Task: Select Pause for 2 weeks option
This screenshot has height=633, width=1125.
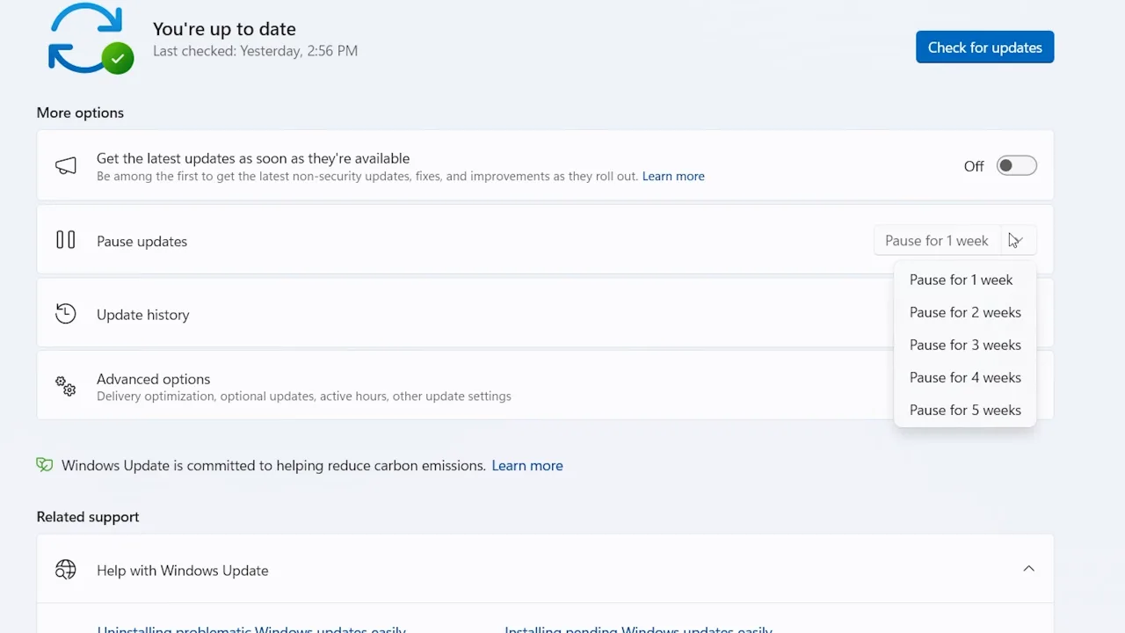Action: click(x=964, y=312)
